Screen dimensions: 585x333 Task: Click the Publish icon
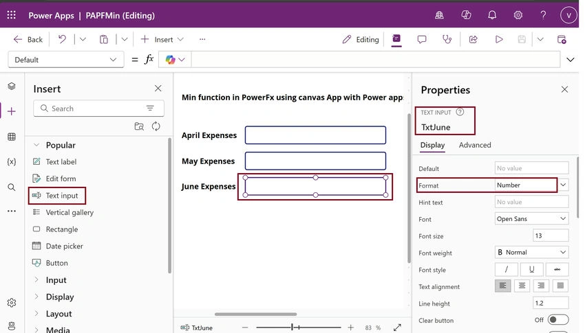coord(562,39)
